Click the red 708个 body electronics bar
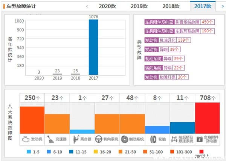 click(x=207, y=116)
